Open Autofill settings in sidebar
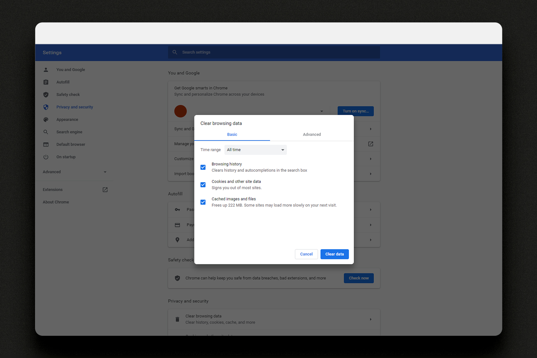 [63, 82]
